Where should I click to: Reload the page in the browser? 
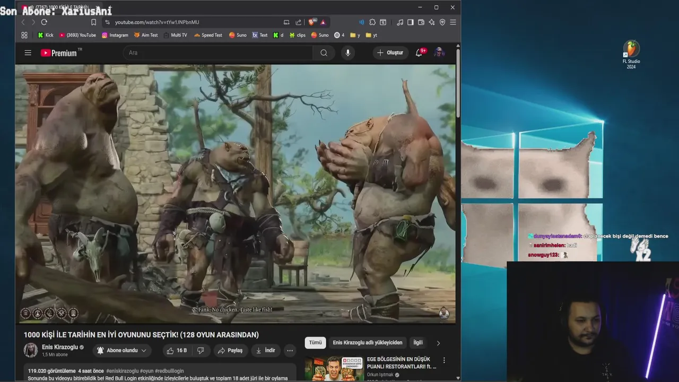44,22
